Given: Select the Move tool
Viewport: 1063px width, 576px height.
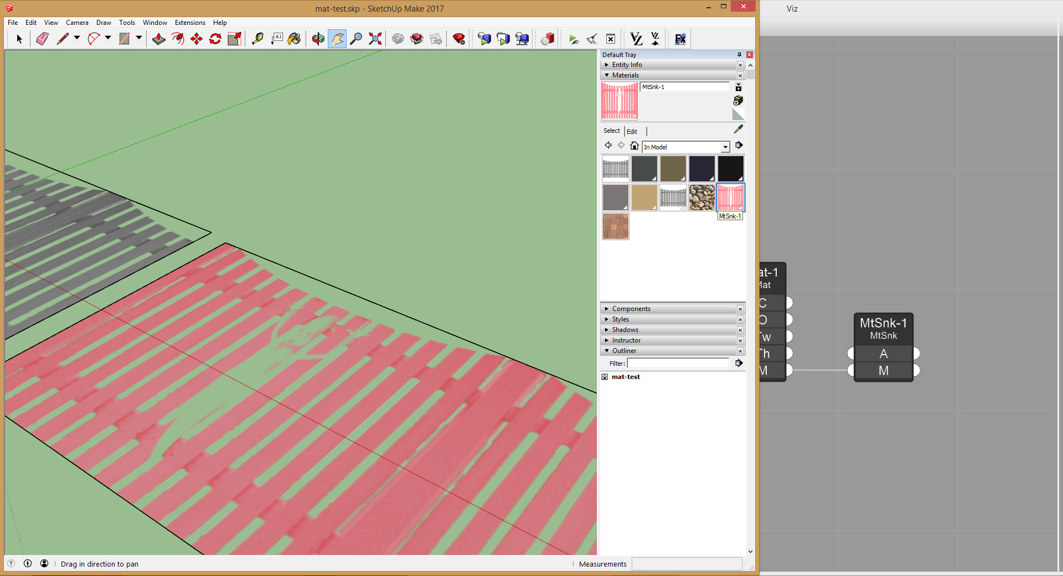Looking at the screenshot, I should click(197, 39).
